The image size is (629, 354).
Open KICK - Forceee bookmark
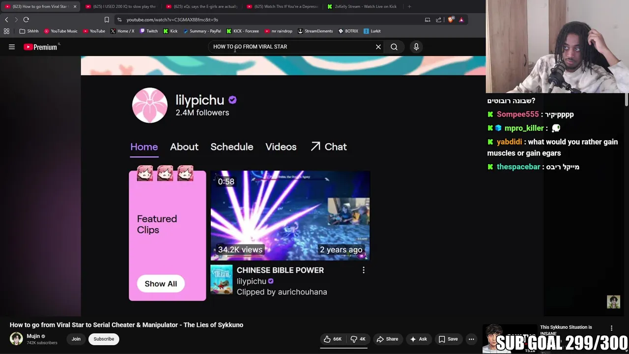pos(243,31)
